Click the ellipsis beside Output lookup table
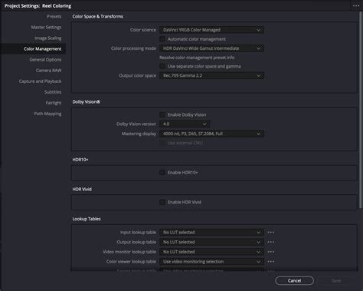The image size is (363, 291). tap(271, 242)
